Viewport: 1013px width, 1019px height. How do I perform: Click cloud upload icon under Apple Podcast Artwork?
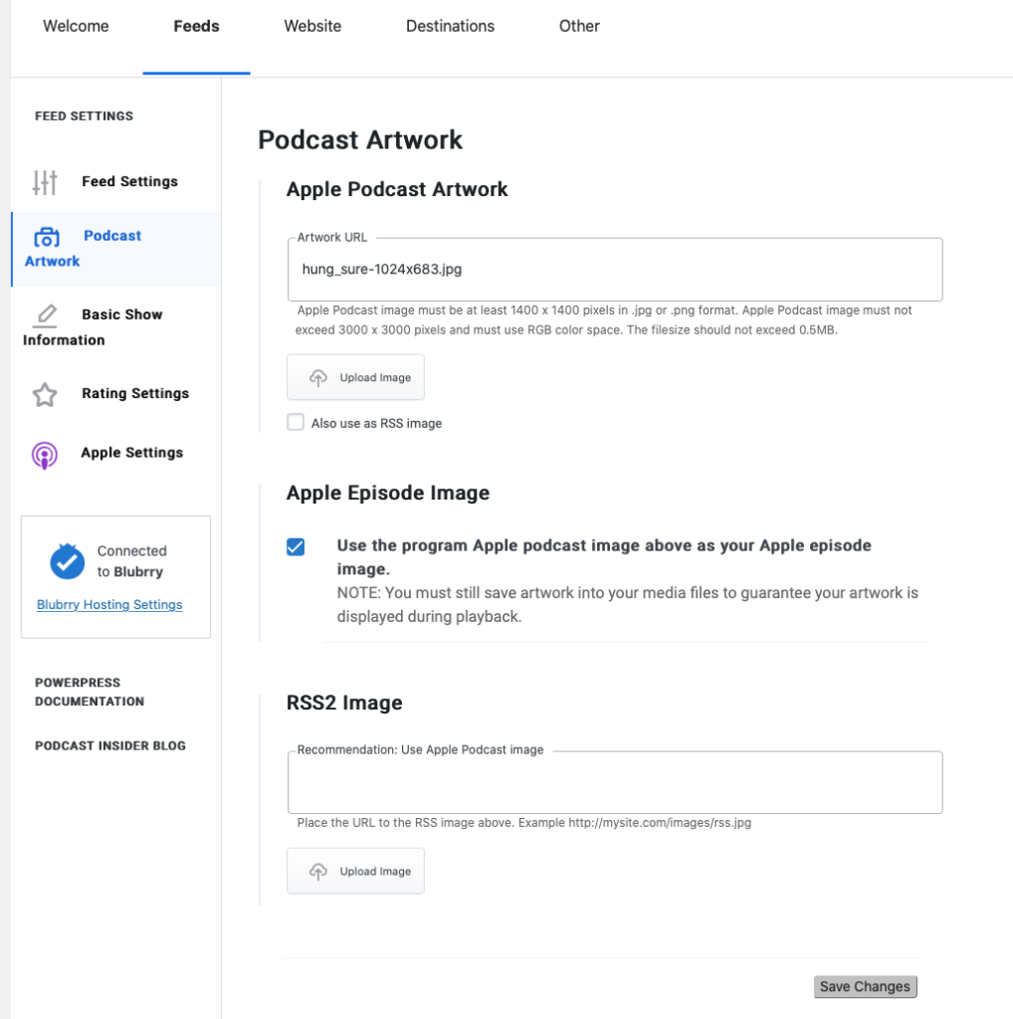pos(317,377)
